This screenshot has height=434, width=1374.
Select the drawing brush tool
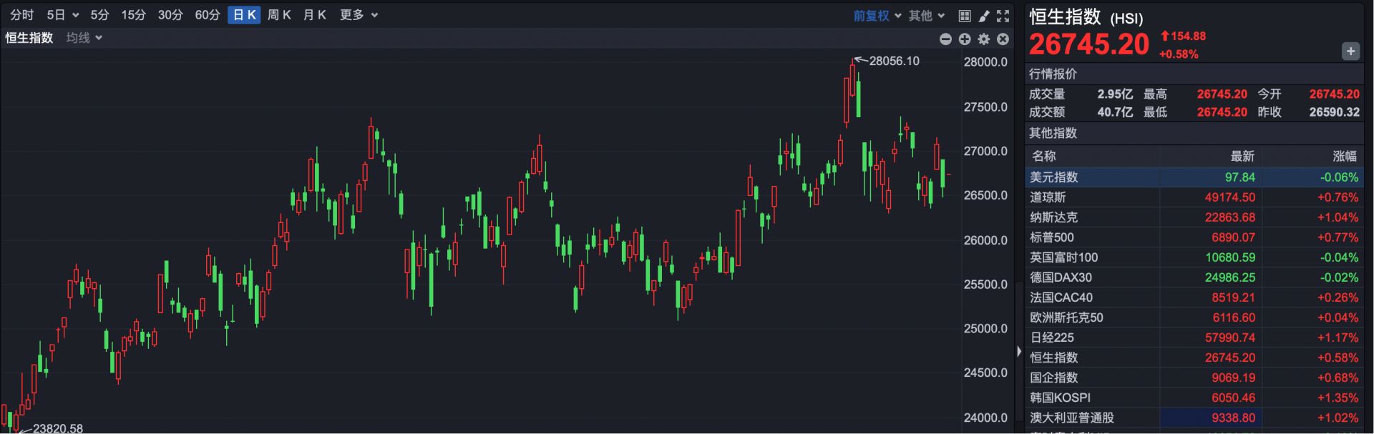pyautogui.click(x=984, y=16)
